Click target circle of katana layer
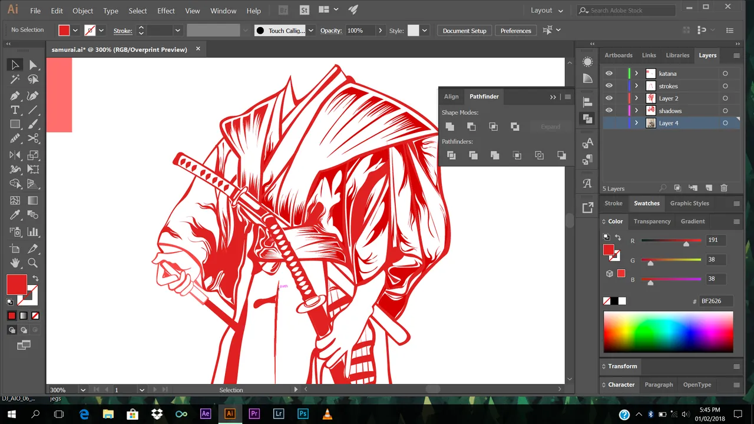754x424 pixels. [x=725, y=74]
